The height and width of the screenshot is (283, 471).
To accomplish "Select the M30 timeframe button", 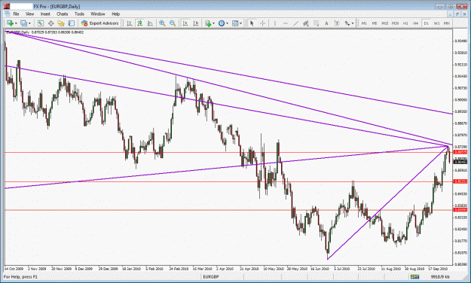I will click(395, 23).
